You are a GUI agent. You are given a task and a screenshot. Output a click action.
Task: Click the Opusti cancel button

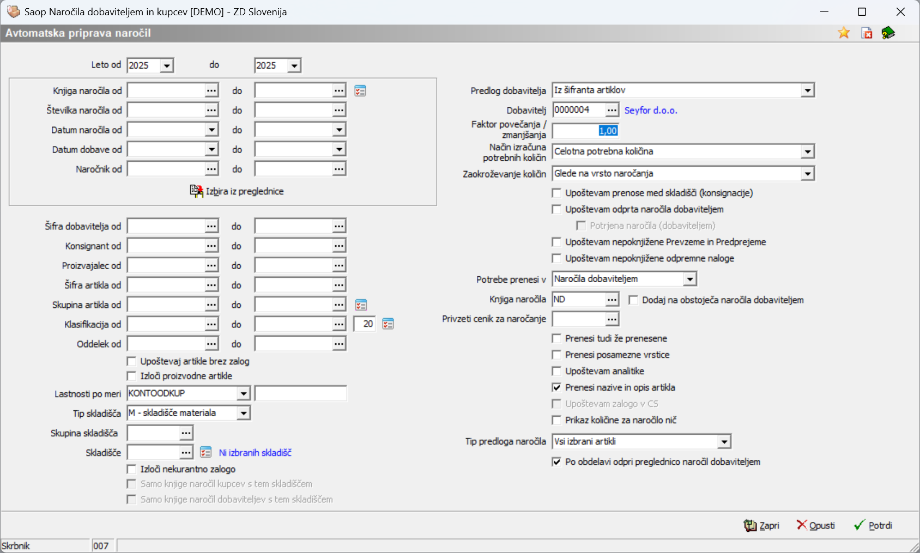click(816, 525)
